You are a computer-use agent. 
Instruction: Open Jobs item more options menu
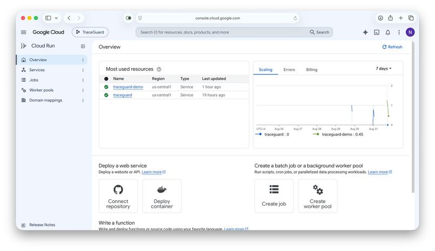tap(83, 80)
